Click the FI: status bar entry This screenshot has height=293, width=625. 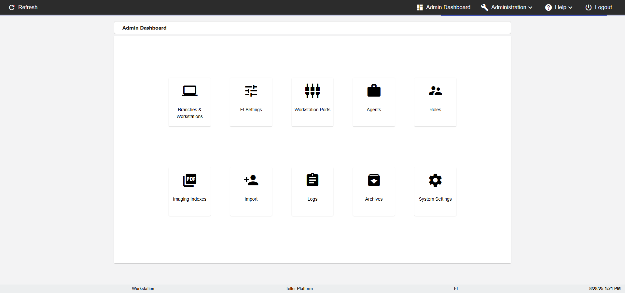point(456,288)
